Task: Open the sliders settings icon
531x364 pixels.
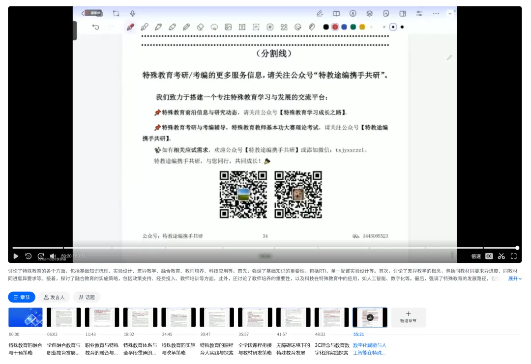Action: (419, 14)
